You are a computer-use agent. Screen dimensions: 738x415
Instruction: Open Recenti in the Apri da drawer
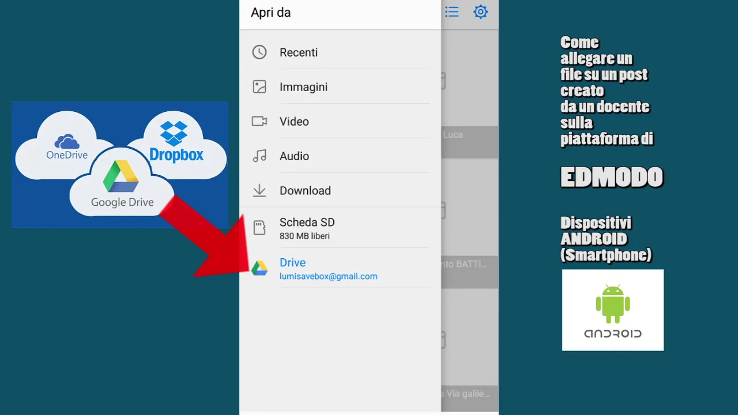[340, 52]
